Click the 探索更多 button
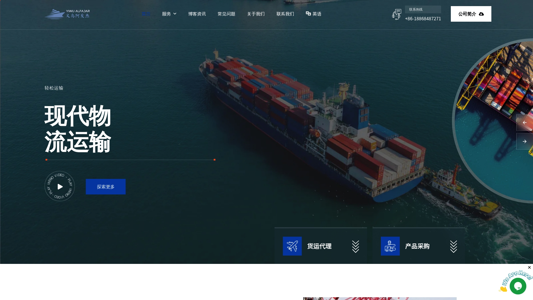 (x=105, y=186)
